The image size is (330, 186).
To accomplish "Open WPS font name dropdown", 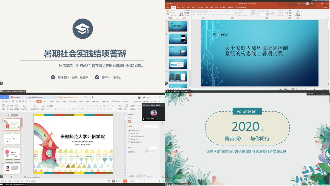I will click(x=69, y=106).
